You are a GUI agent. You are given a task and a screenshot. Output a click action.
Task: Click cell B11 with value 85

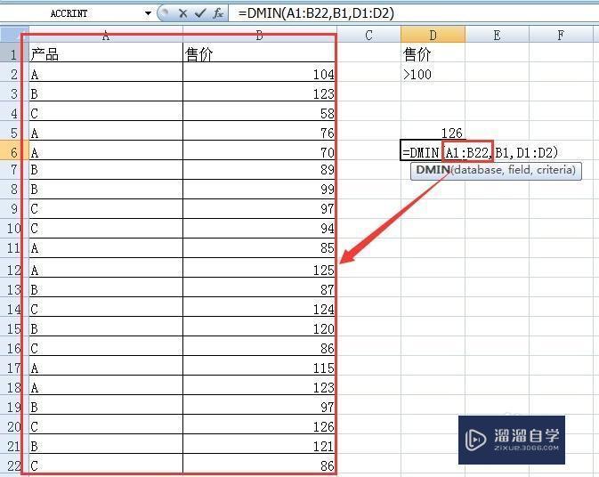259,248
